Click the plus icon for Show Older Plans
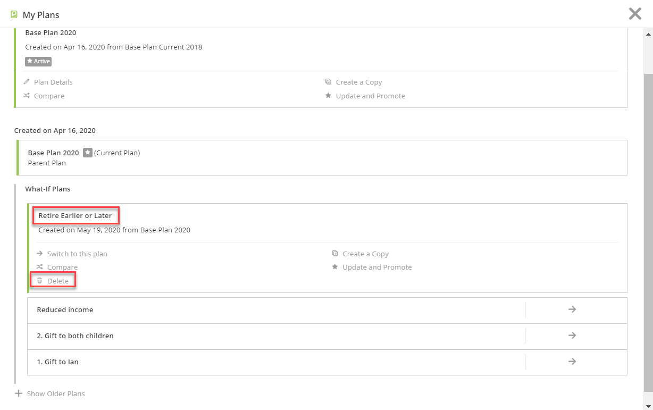This screenshot has width=653, height=410. tap(19, 394)
